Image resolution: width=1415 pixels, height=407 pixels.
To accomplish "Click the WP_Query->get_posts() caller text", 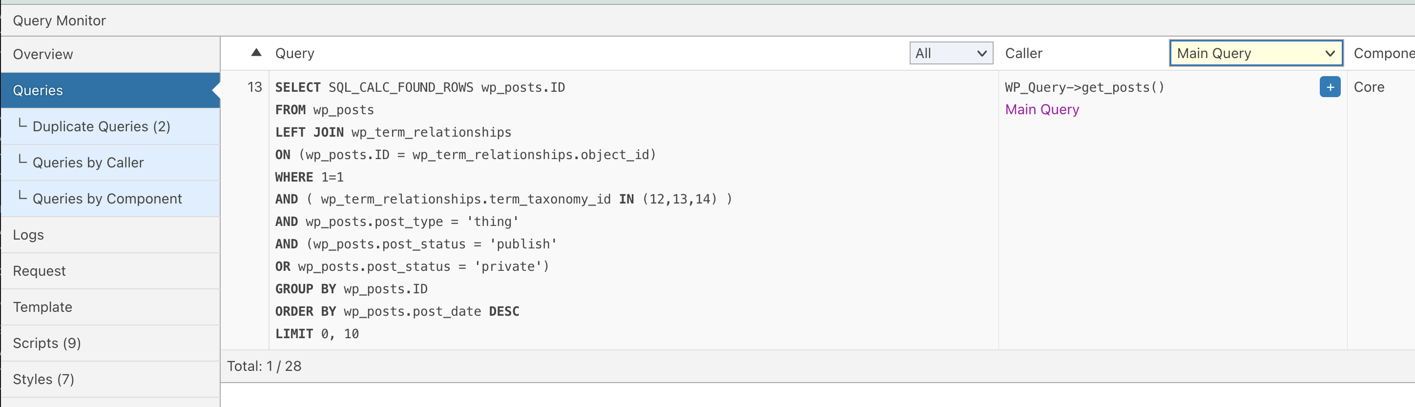I will pyautogui.click(x=1084, y=87).
